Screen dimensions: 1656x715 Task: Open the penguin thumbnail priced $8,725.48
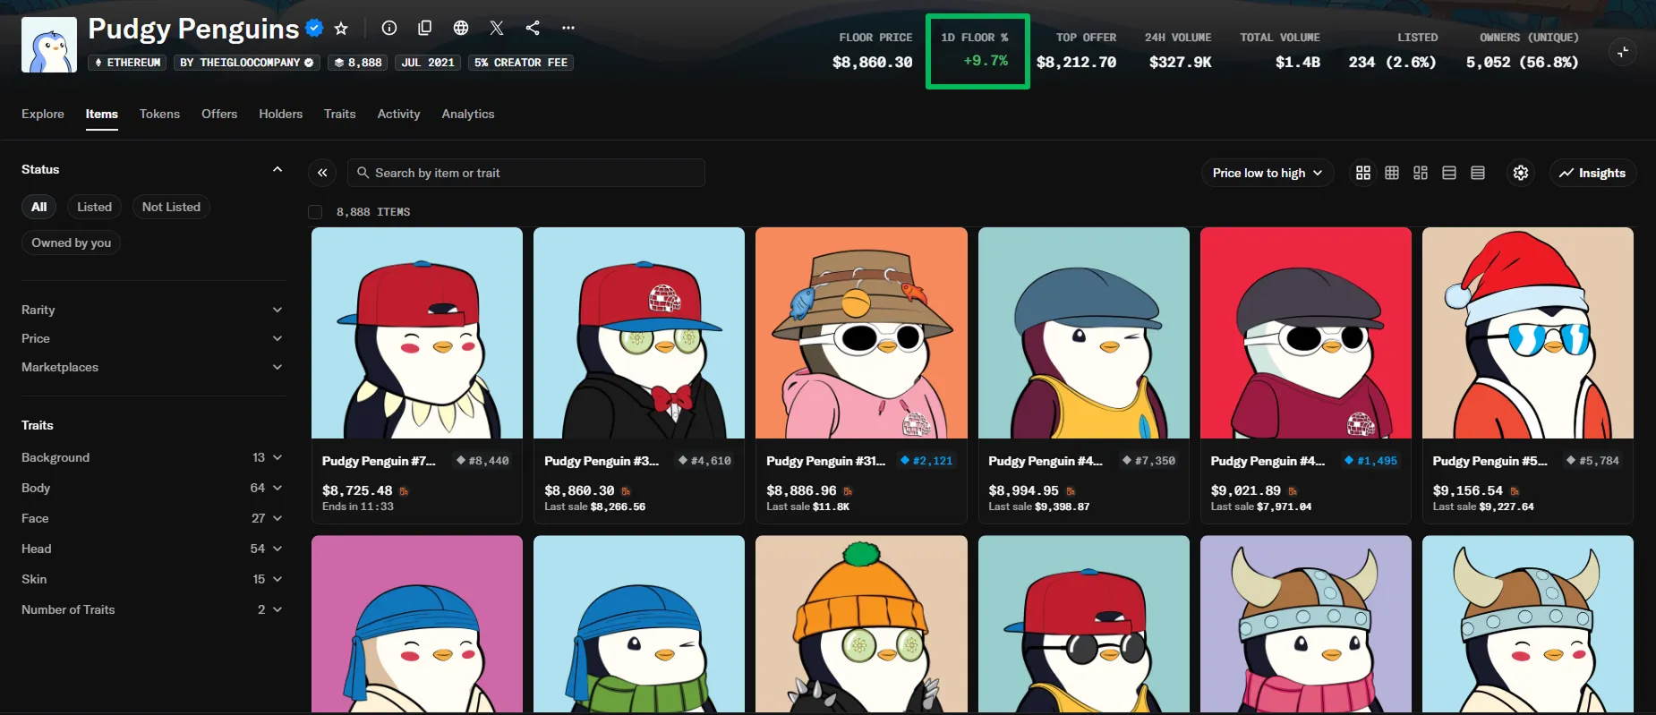[417, 333]
